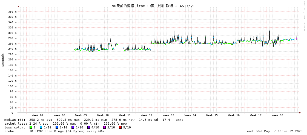Screen dimensions: 307x135
Task: Click the 200 m y-axis label
Action: 12,59
